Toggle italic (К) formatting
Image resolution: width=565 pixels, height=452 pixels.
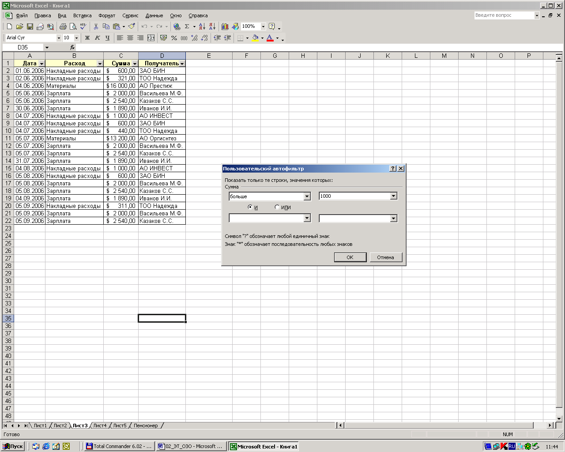(98, 38)
